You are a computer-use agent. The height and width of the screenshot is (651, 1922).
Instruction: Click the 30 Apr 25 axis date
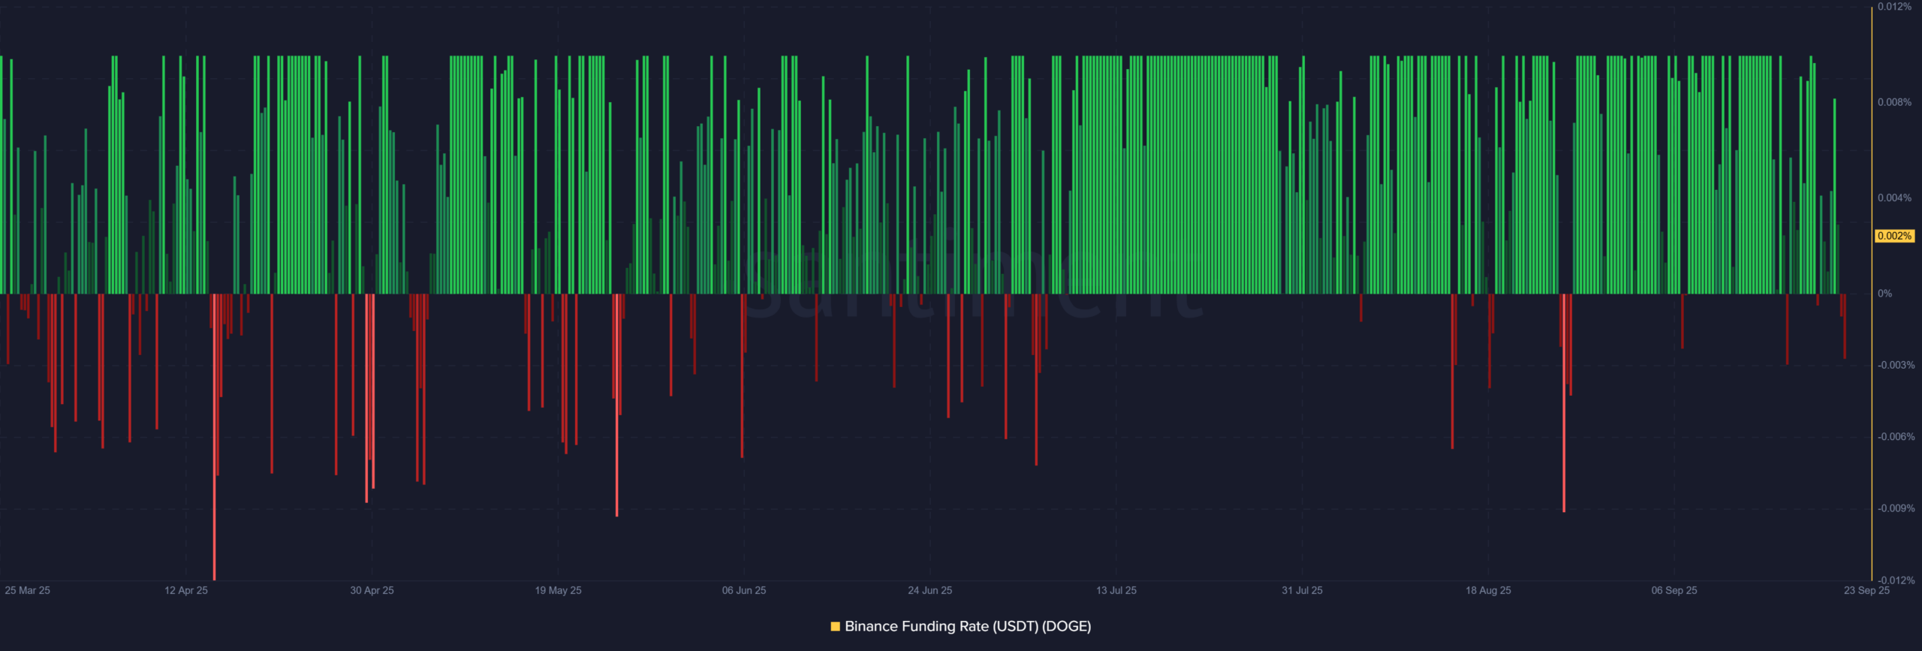click(x=372, y=590)
